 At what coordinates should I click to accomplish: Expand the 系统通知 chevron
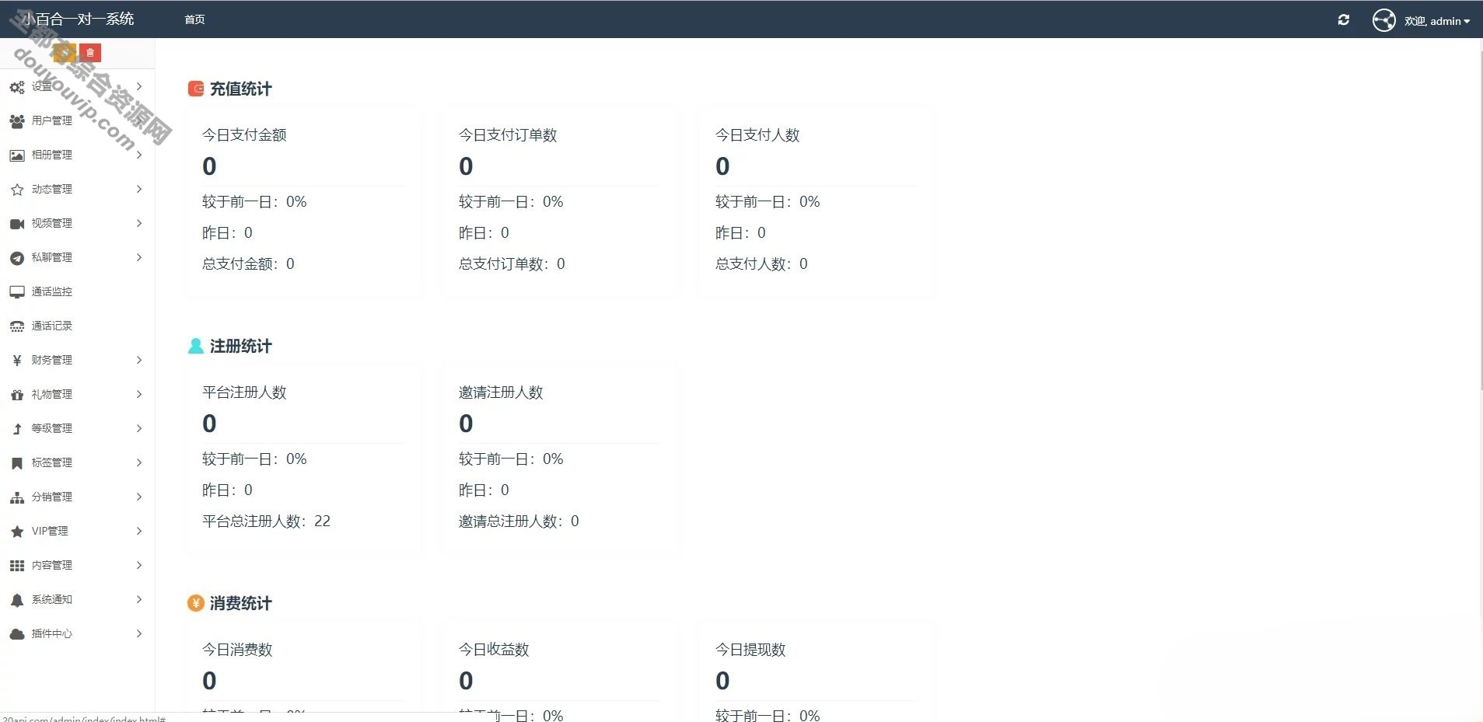click(139, 599)
